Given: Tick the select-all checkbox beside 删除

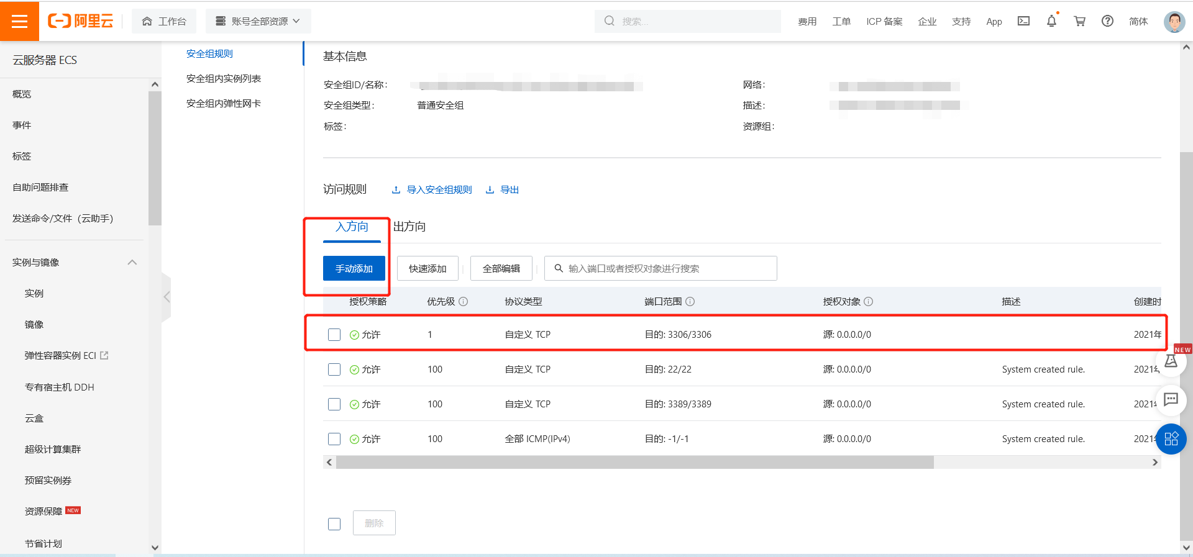Looking at the screenshot, I should (x=334, y=524).
